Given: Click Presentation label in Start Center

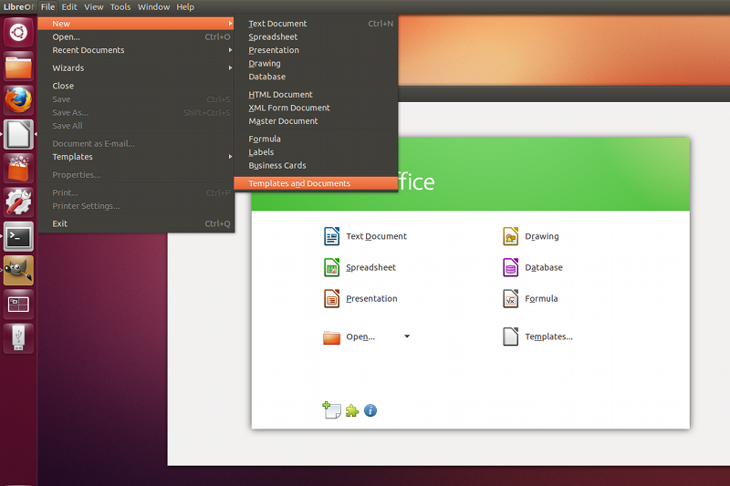Looking at the screenshot, I should coord(371,298).
